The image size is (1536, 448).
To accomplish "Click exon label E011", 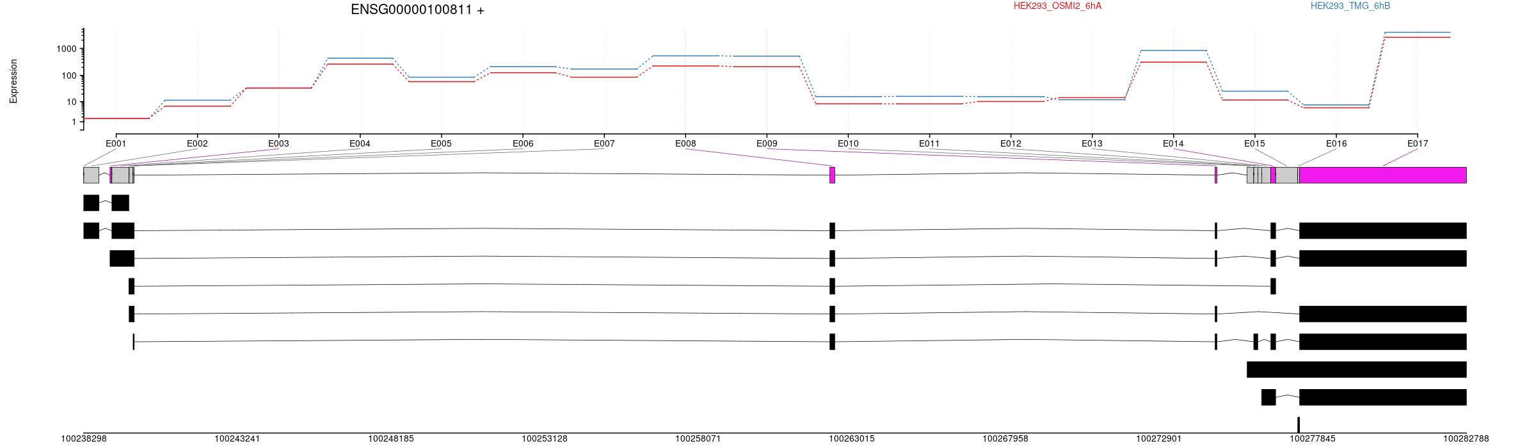I will pos(929,143).
